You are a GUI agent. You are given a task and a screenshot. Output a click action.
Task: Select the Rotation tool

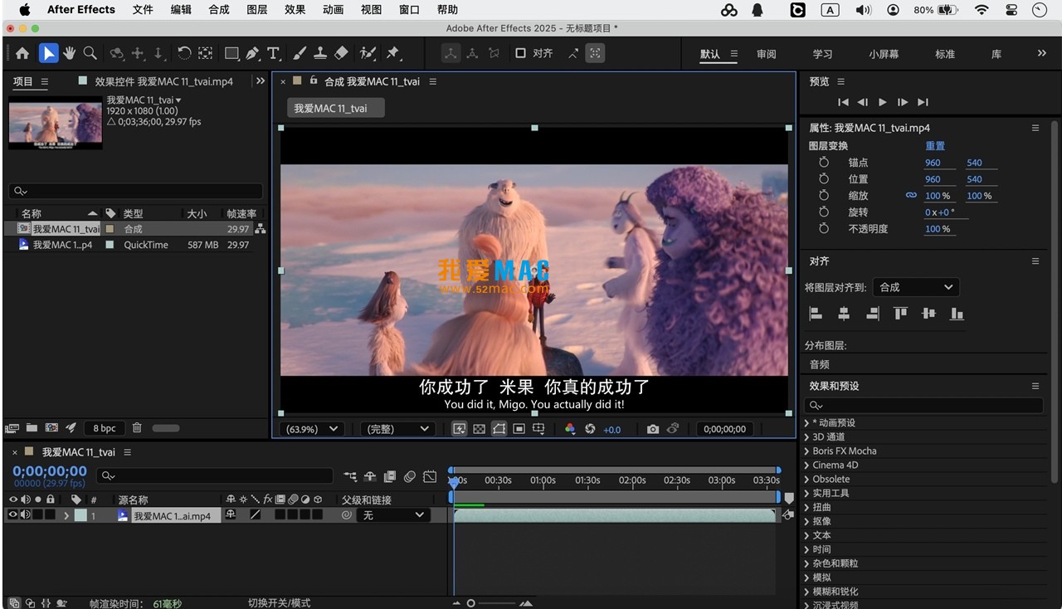tap(184, 53)
